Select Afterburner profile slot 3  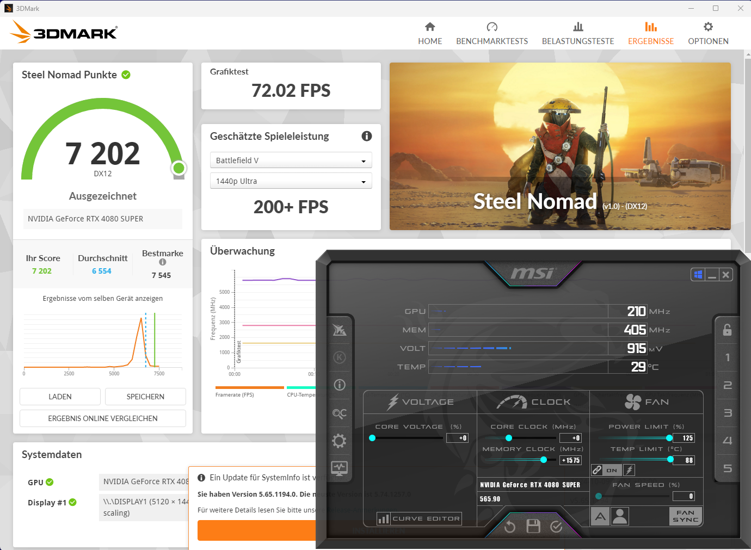[x=728, y=413]
